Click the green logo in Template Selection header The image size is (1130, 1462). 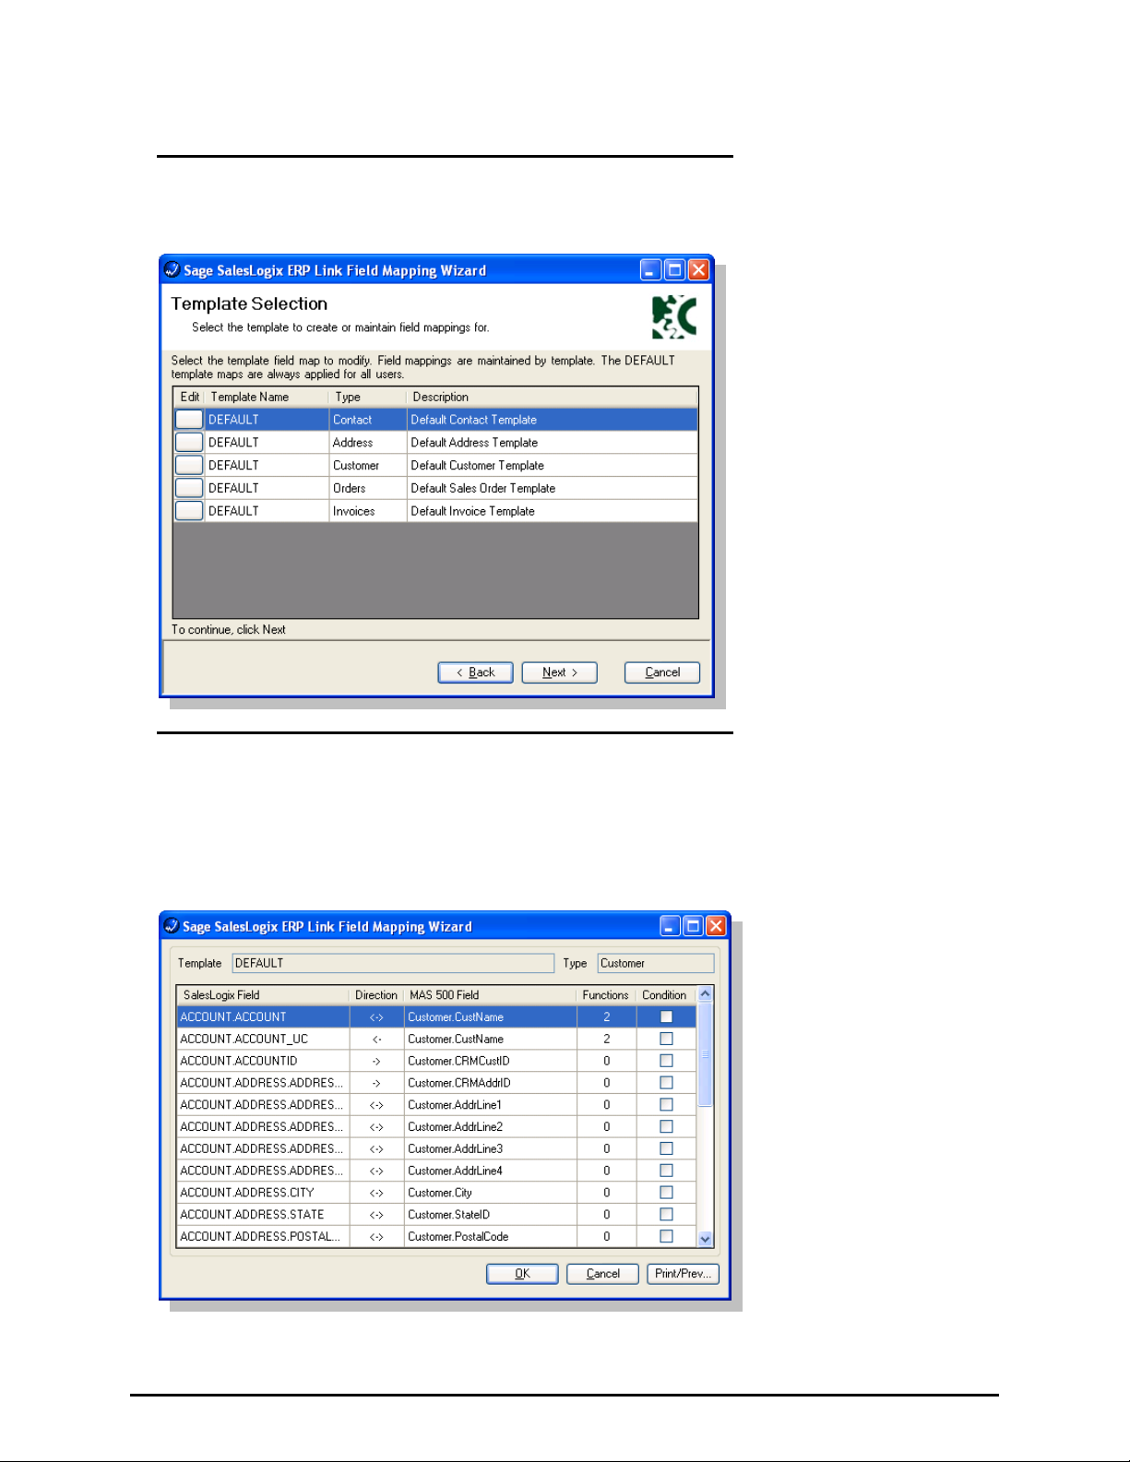pyautogui.click(x=674, y=316)
